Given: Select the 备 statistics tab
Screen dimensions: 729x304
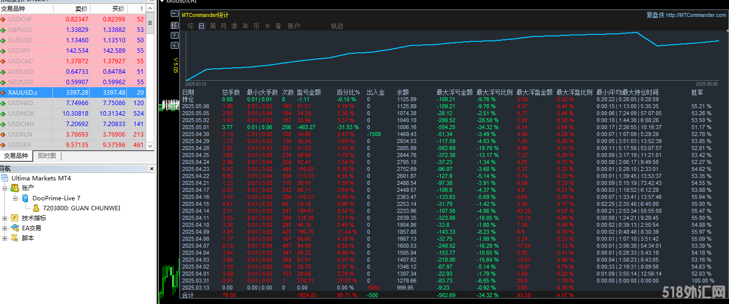Looking at the screenshot, I should pos(279,26).
